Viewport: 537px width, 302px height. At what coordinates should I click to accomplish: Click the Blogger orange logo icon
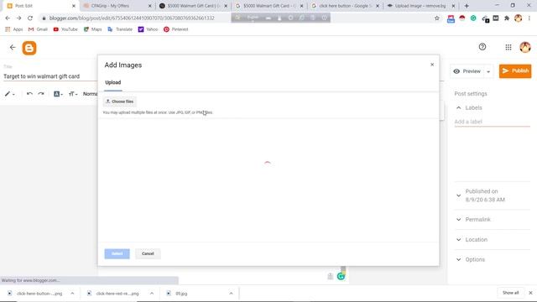(29, 48)
